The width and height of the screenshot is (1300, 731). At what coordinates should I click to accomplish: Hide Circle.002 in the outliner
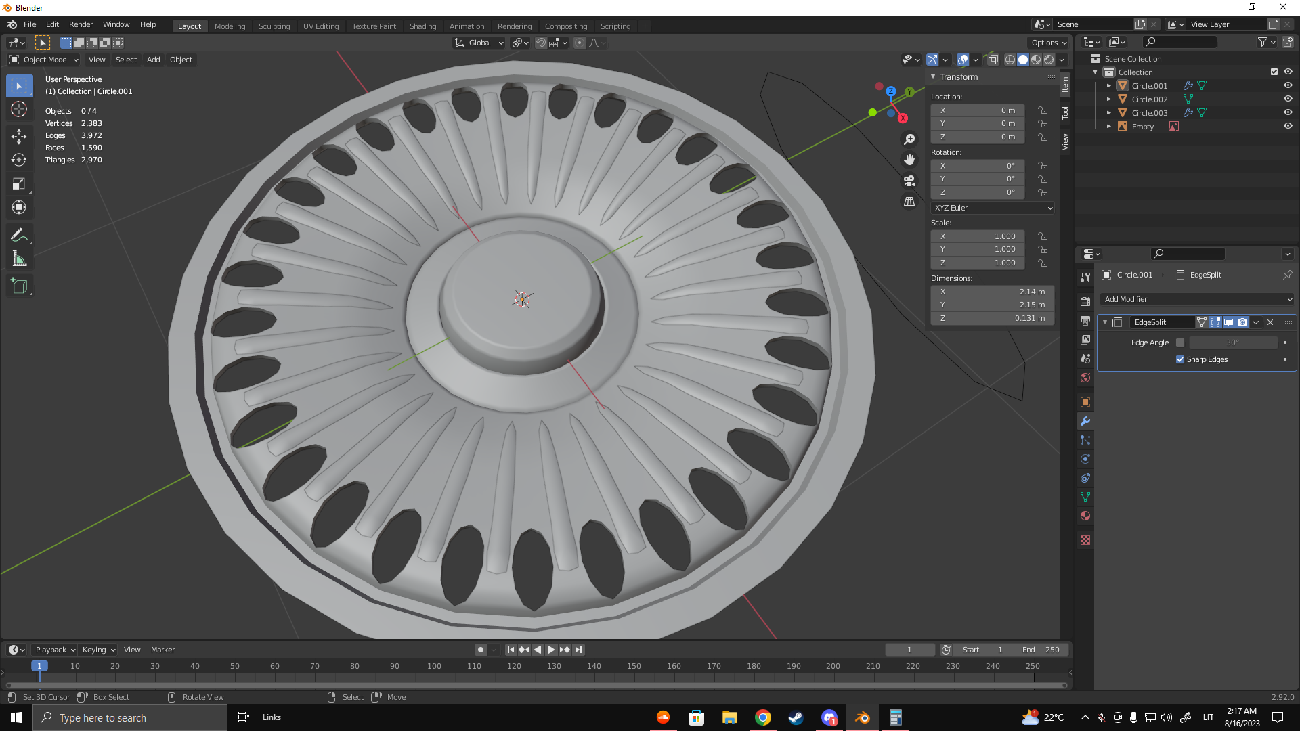coord(1288,99)
